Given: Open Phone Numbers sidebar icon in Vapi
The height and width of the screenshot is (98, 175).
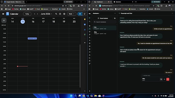Looking at the screenshot, I should 90,38.
